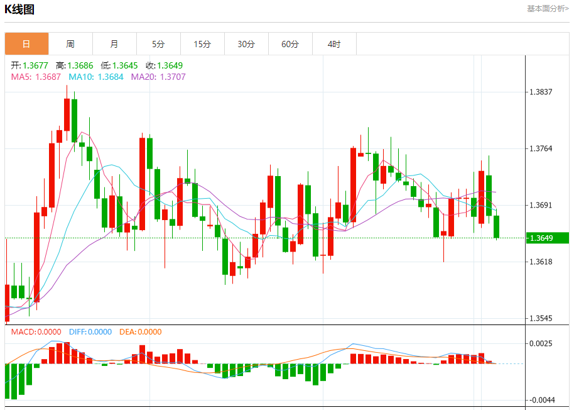Click the MACD:0.0000 indicator label
574x410 pixels.
click(36, 332)
